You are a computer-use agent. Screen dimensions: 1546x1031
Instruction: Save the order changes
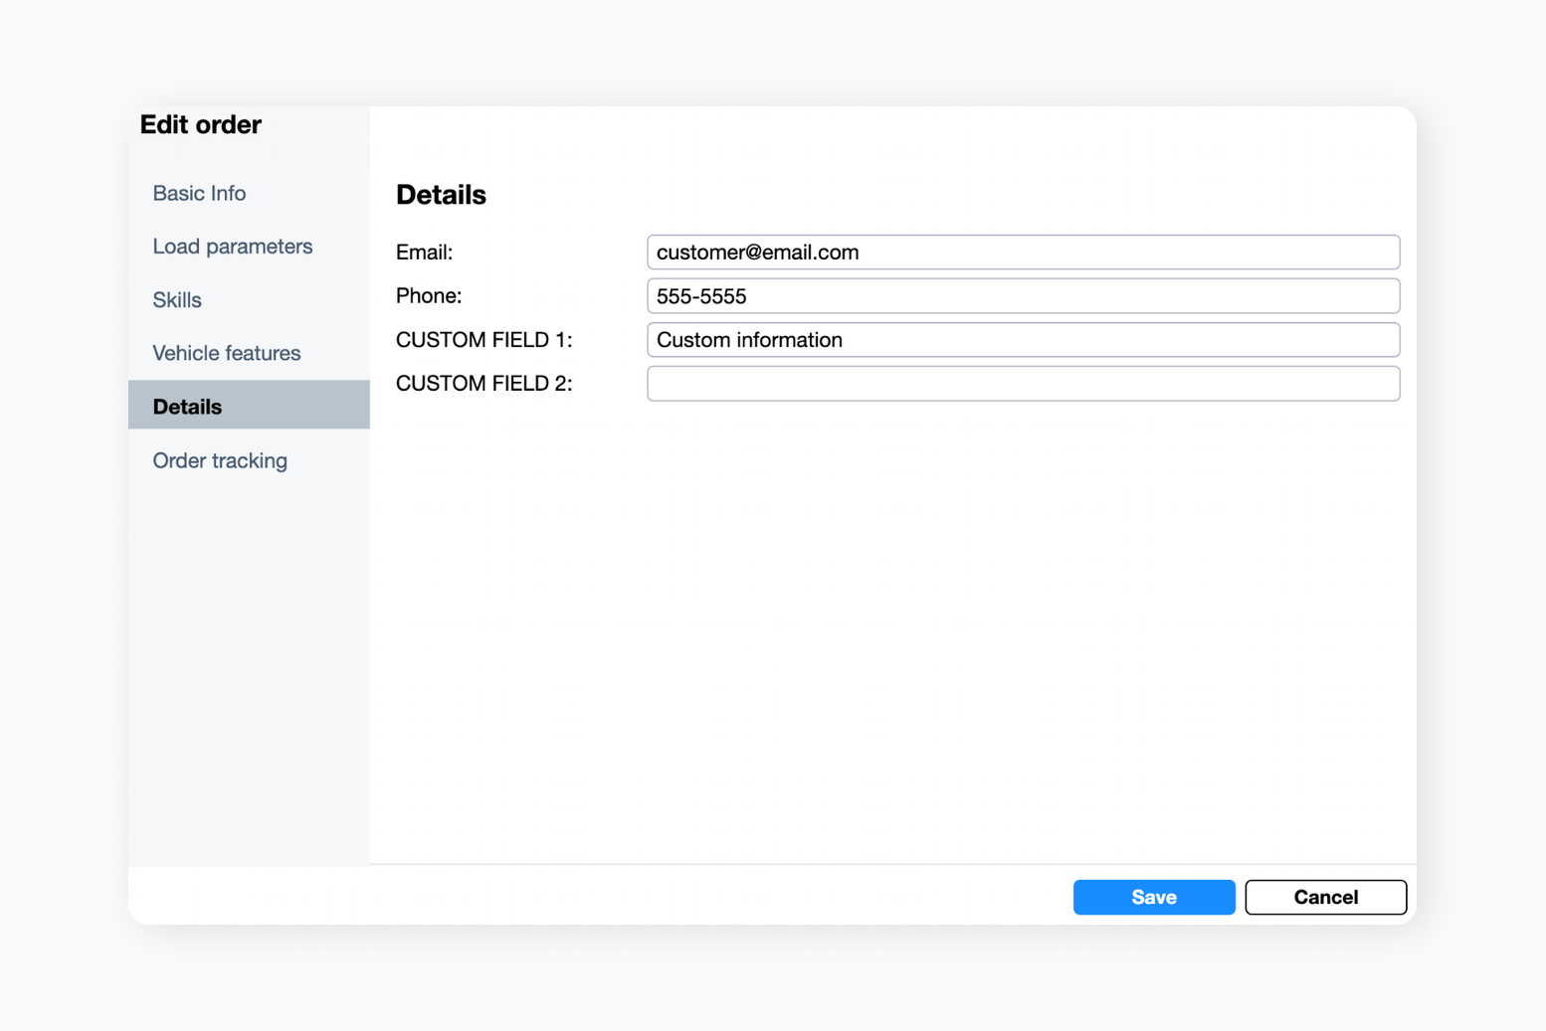coord(1153,897)
